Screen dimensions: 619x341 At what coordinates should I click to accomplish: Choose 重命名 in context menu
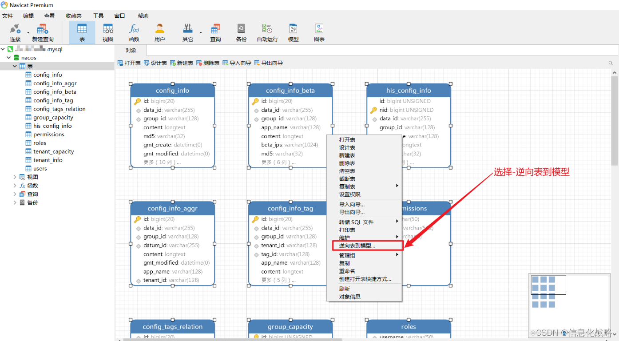point(364,271)
